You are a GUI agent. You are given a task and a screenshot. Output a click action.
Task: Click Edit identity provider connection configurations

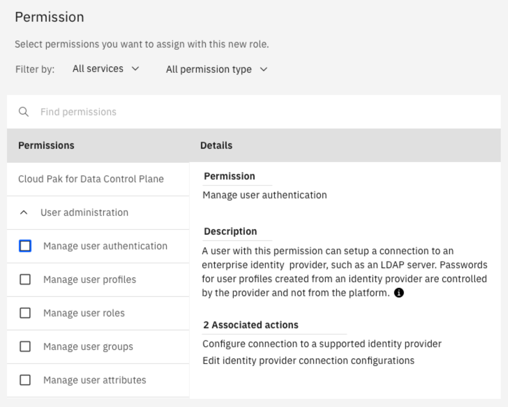309,361
